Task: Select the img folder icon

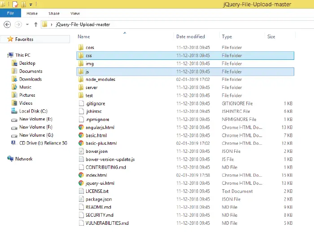Action: click(81, 63)
